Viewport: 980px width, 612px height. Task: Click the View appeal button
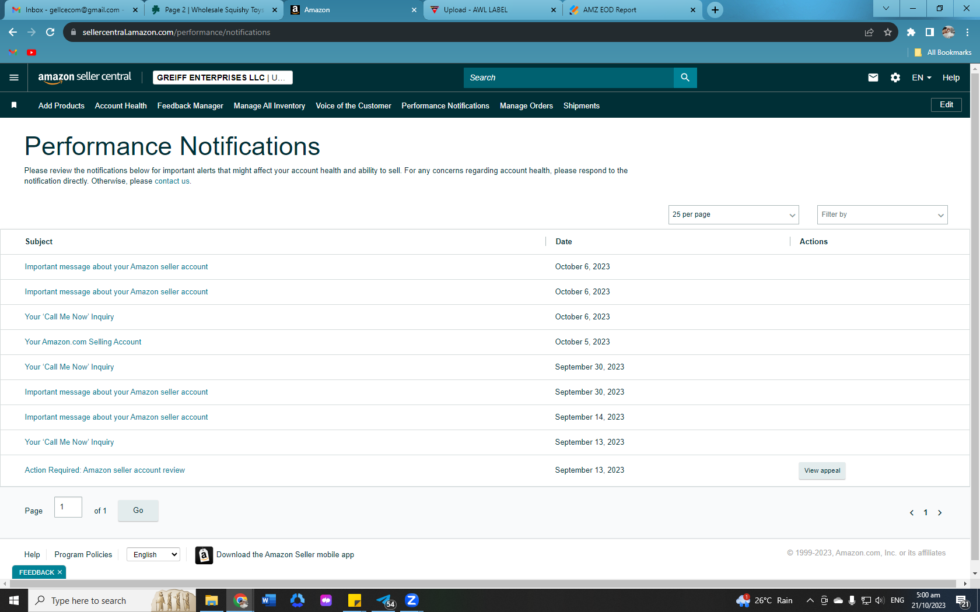[822, 471]
